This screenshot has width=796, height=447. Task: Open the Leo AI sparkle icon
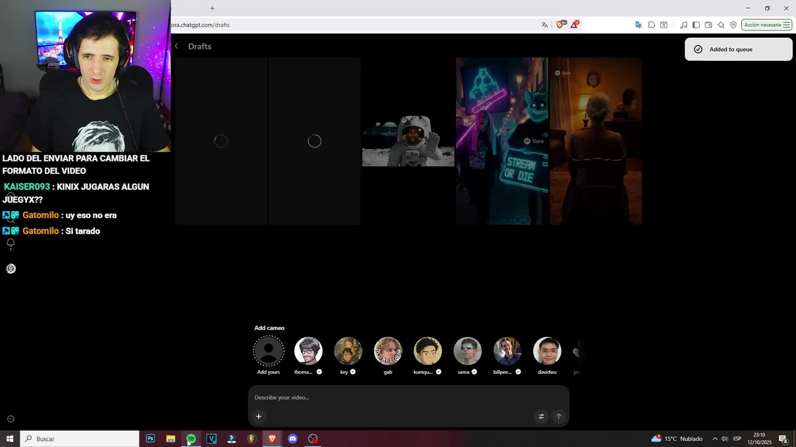coord(721,25)
